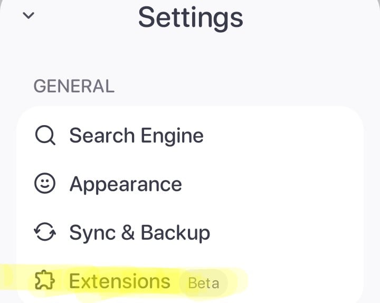Click the GENERAL section header
The width and height of the screenshot is (380, 303).
pos(73,86)
